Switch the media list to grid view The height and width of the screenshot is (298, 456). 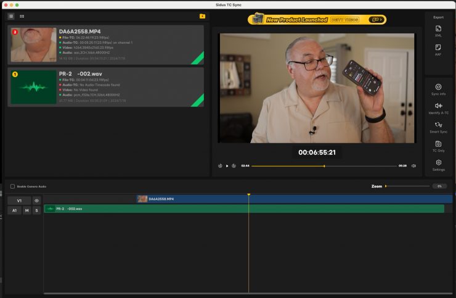22,16
